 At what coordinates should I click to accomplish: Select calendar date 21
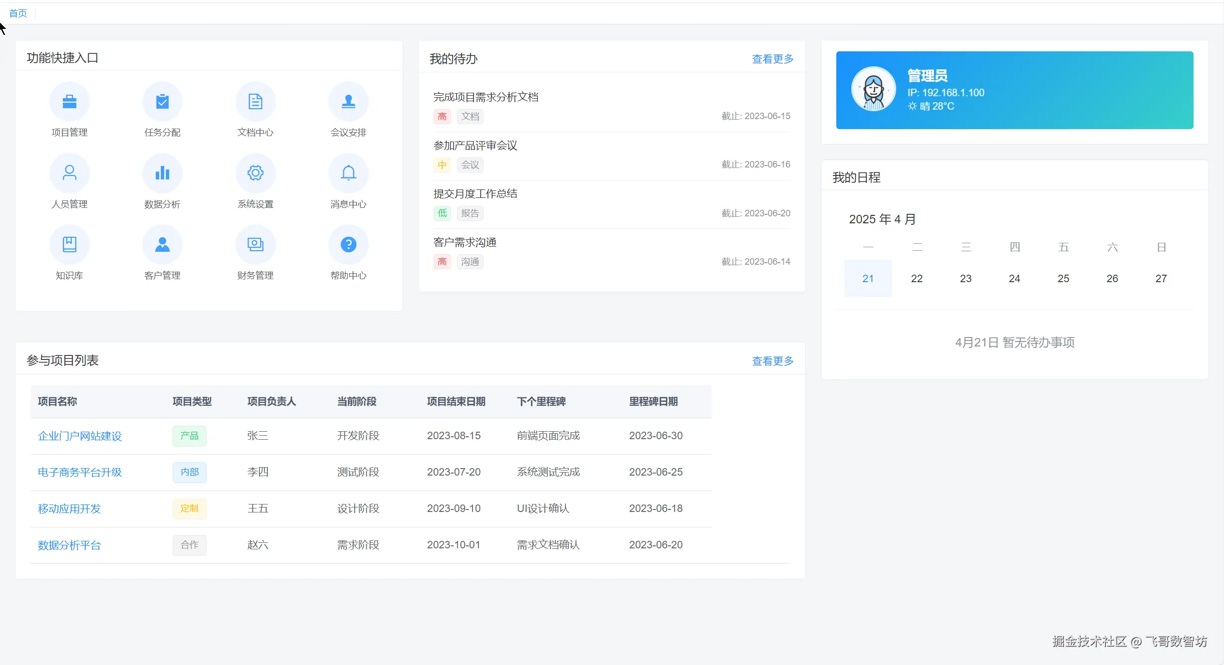(x=868, y=279)
